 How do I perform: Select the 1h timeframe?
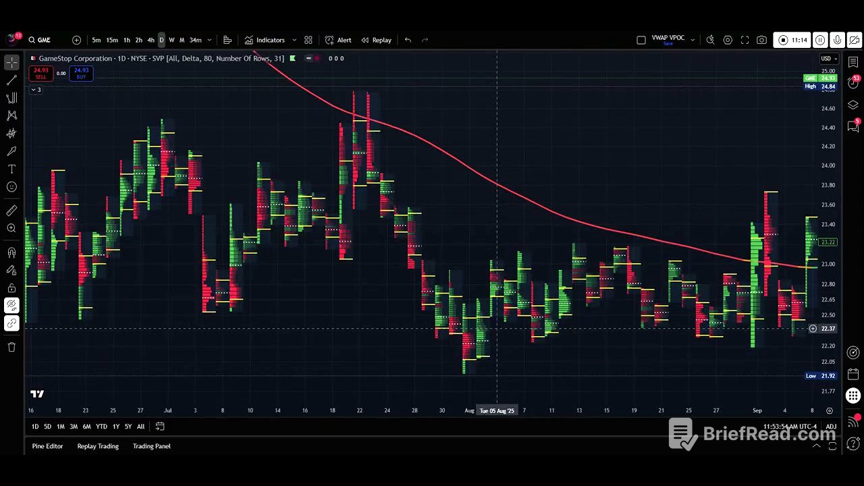127,40
